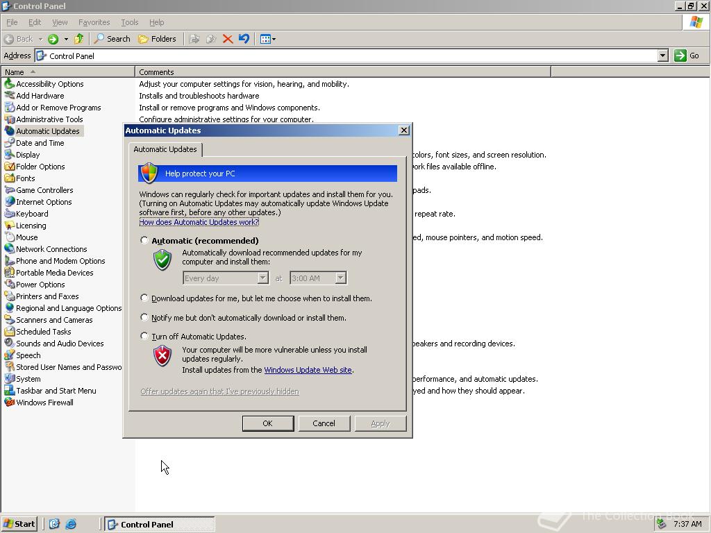Expand the Forward history dropdown arrow
Image resolution: width=711 pixels, height=533 pixels.
click(66, 39)
